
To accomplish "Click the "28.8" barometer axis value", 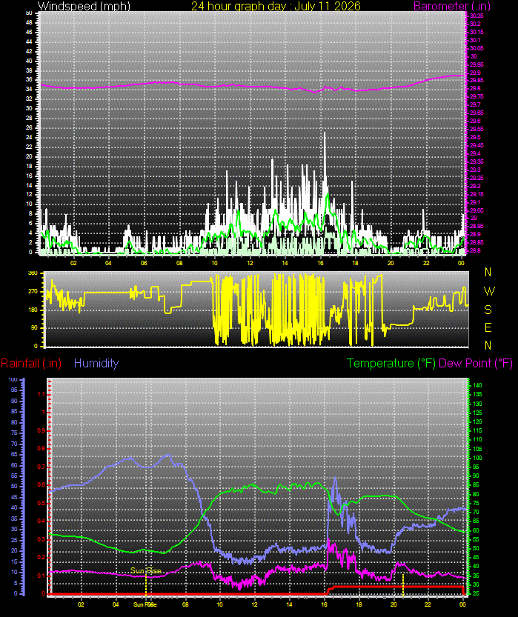I will tap(475, 250).
